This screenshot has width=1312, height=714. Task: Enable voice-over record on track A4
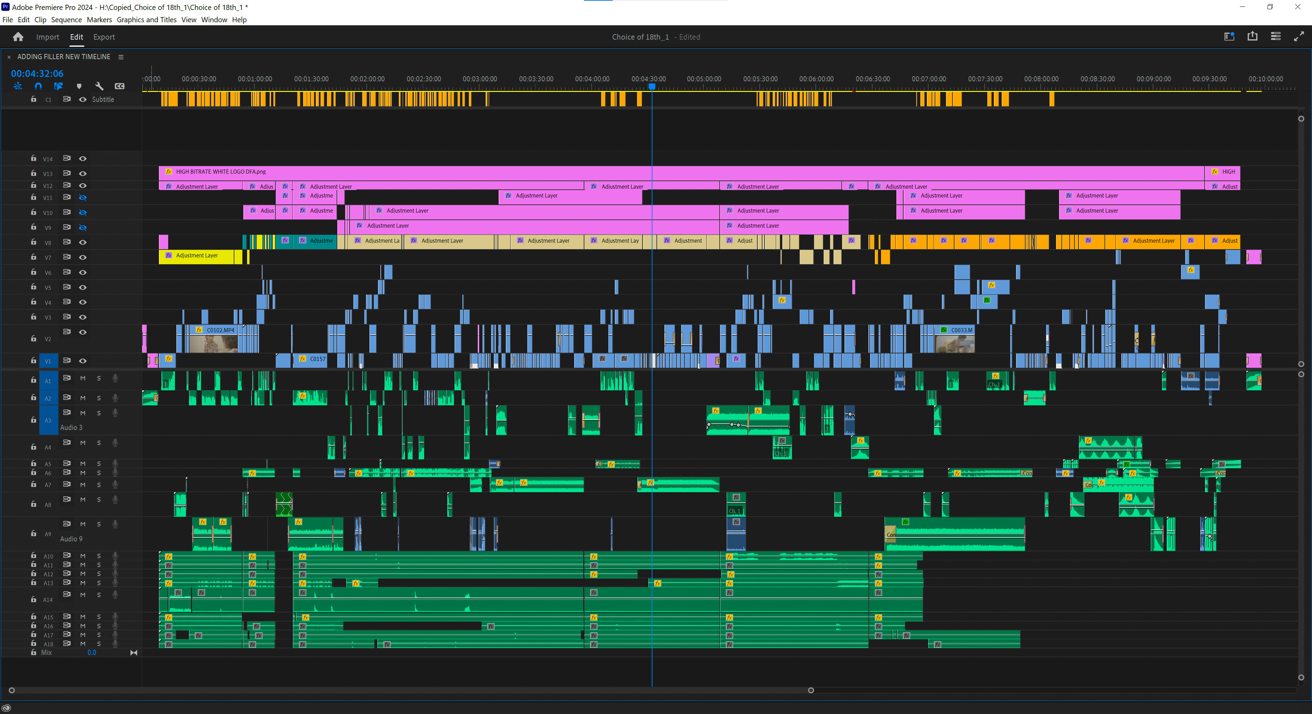(115, 443)
